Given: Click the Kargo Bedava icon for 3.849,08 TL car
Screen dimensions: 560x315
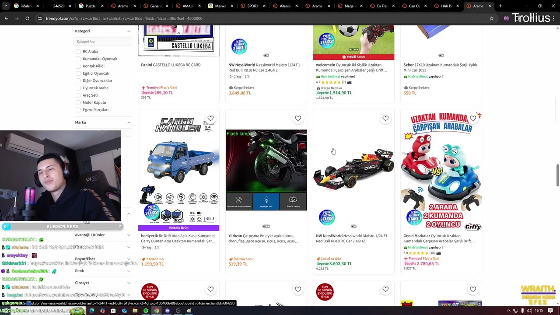Looking at the screenshot, I should click(x=231, y=87).
